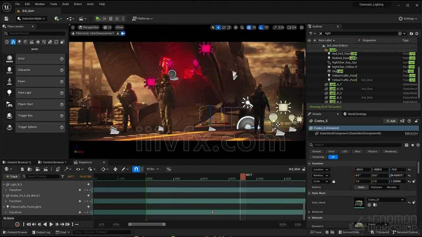Toggle grid snapping in viewport toolbar

(248, 27)
